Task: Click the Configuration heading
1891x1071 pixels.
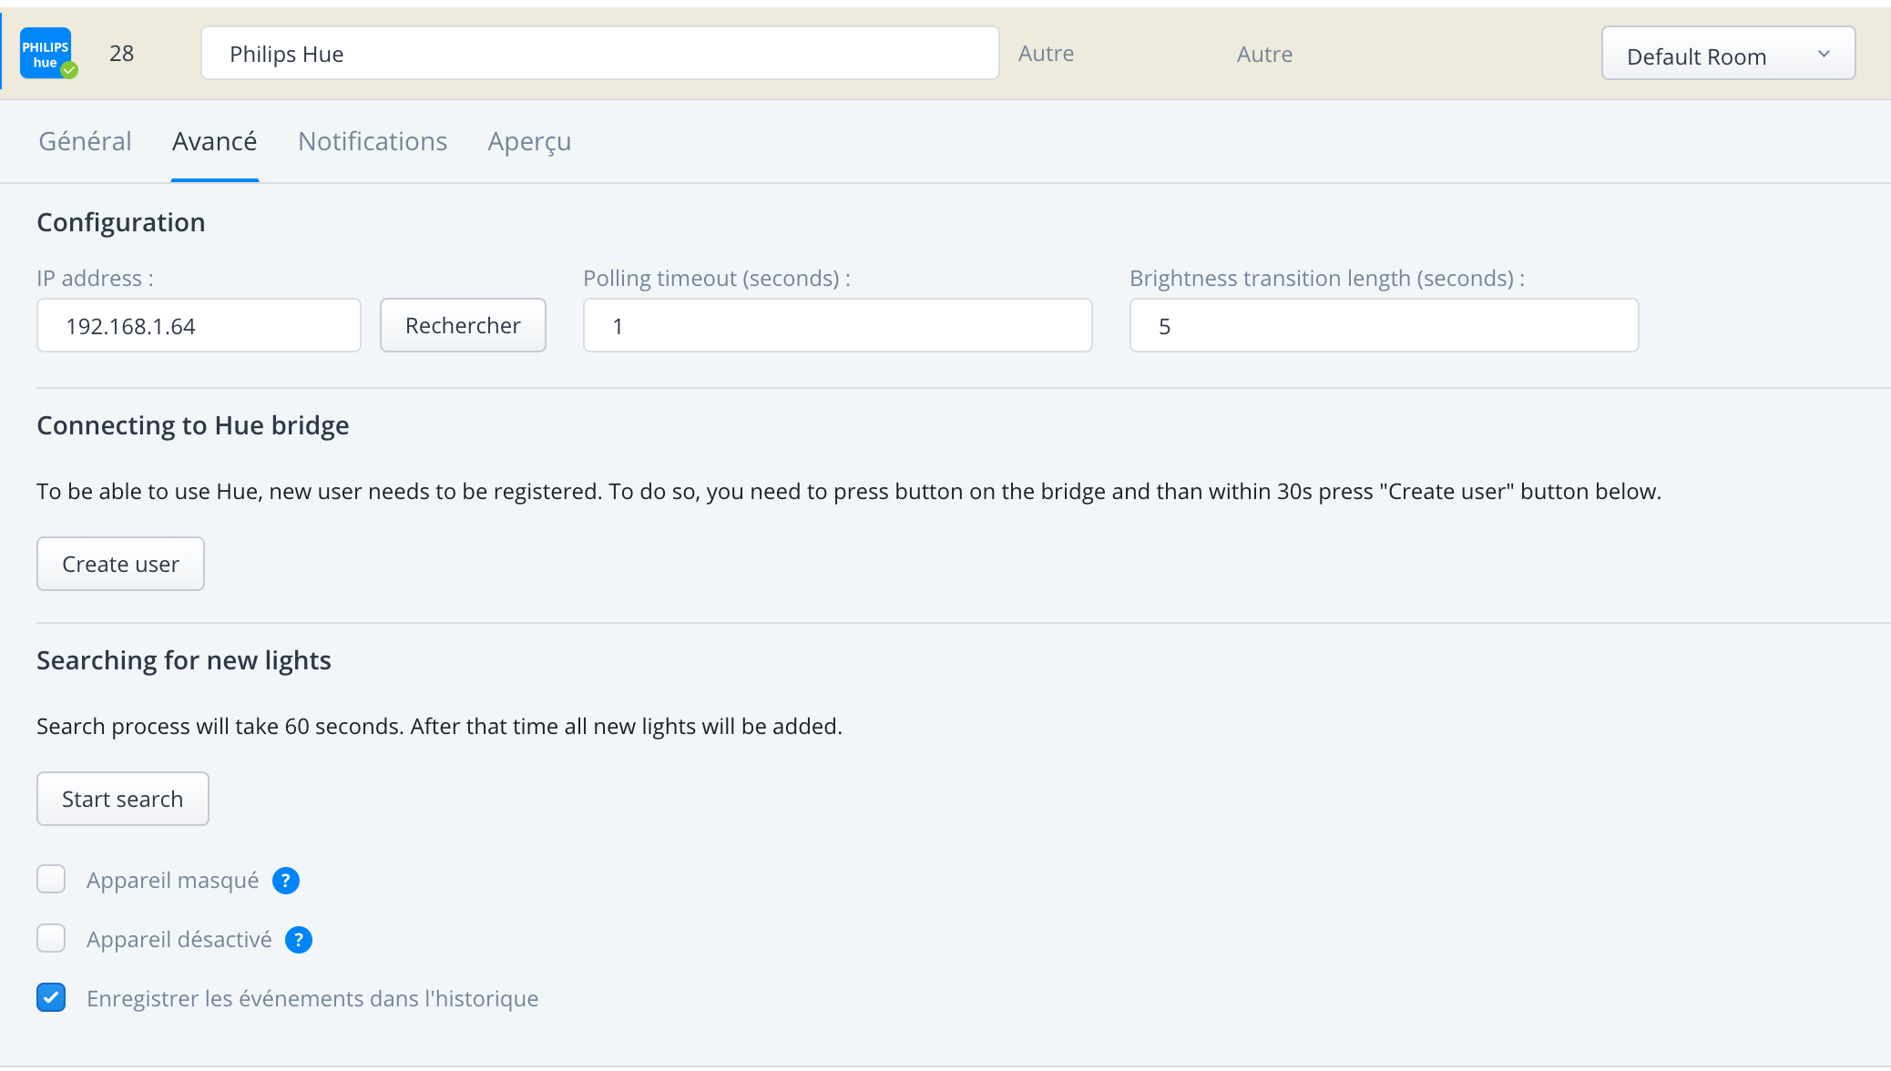Action: click(120, 222)
